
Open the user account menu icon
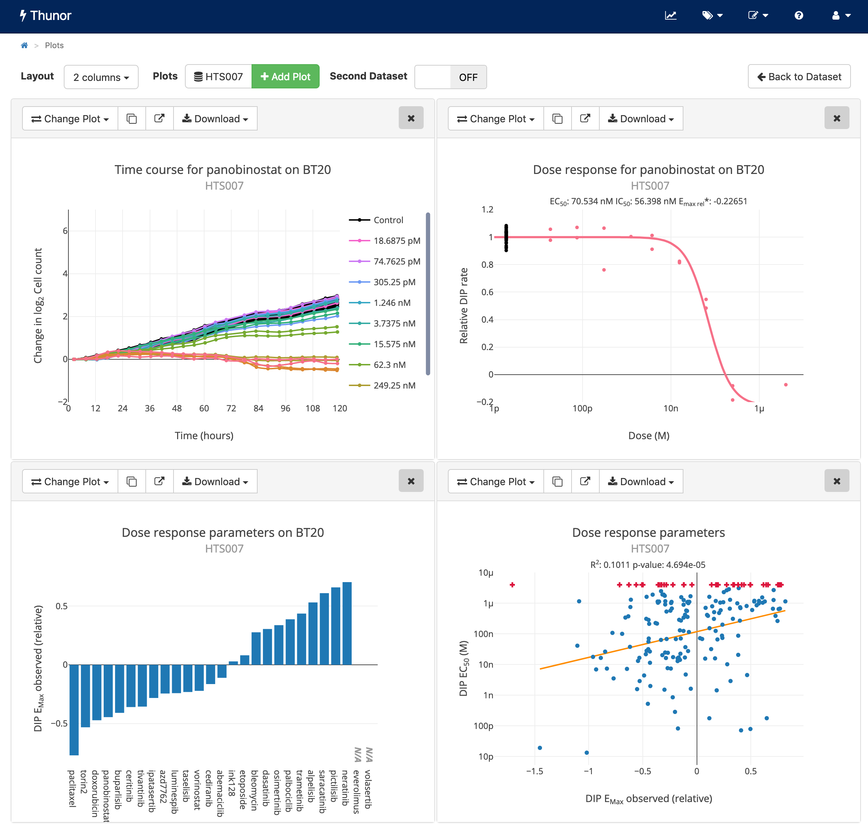(837, 15)
